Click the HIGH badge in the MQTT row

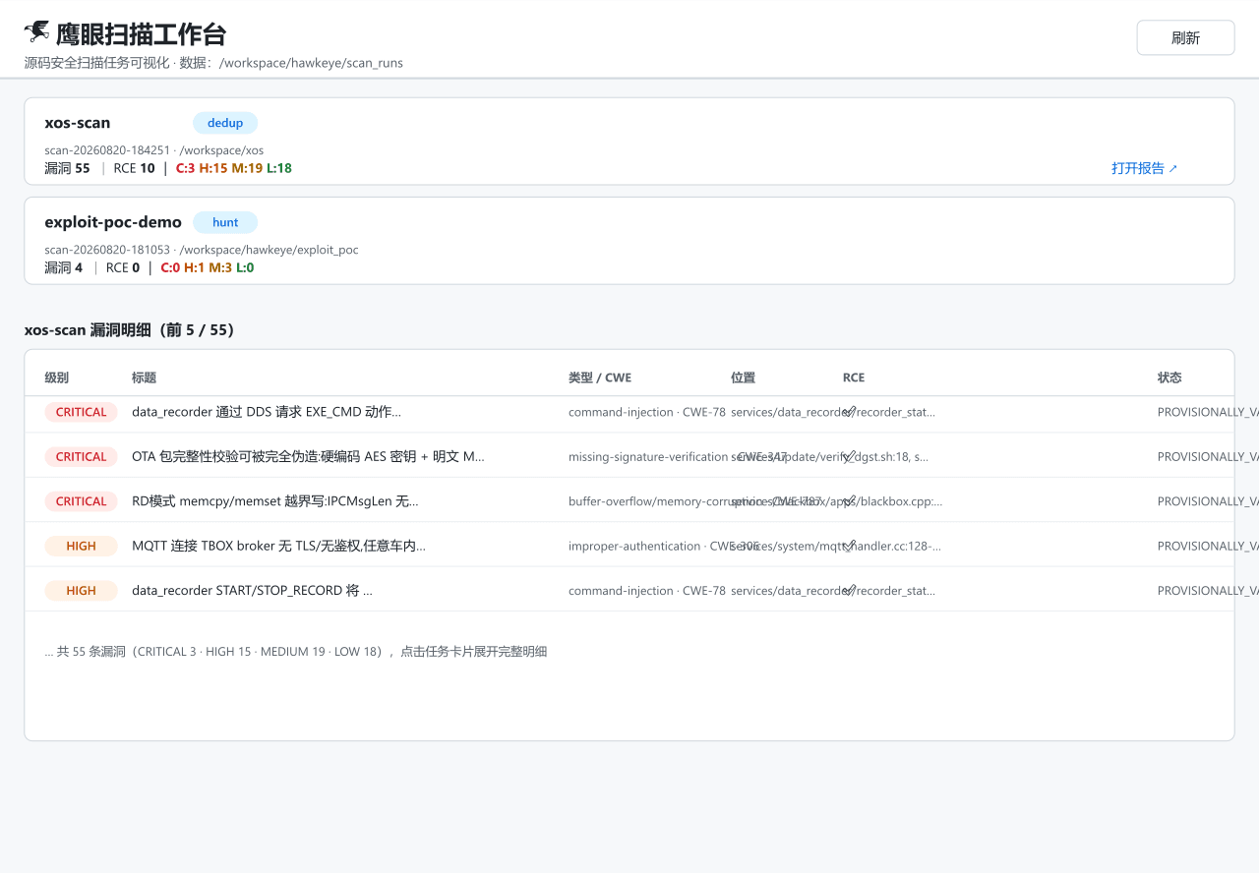(x=81, y=546)
